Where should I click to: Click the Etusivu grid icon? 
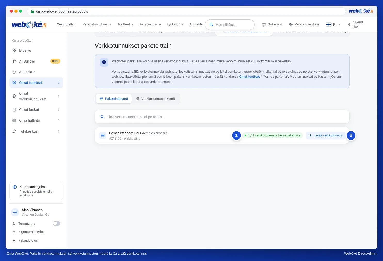tap(14, 50)
